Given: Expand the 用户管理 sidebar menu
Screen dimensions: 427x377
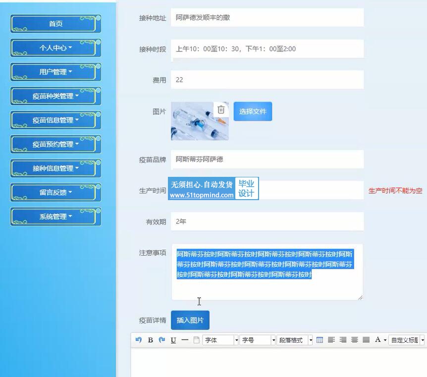Looking at the screenshot, I should tap(56, 72).
